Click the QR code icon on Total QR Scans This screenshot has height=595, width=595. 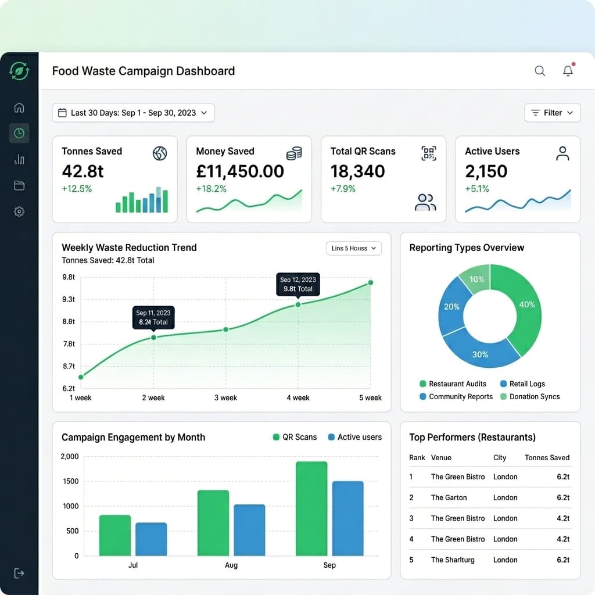tap(429, 153)
